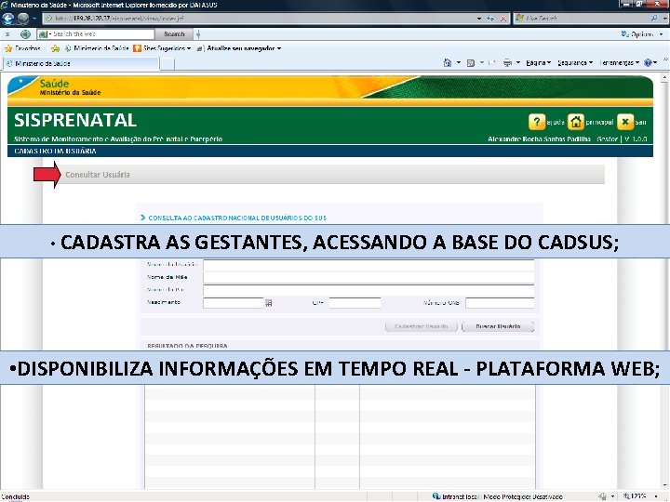Open 'Atualize seu navegador' favorites item
The width and height of the screenshot is (670, 502).
click(238, 48)
